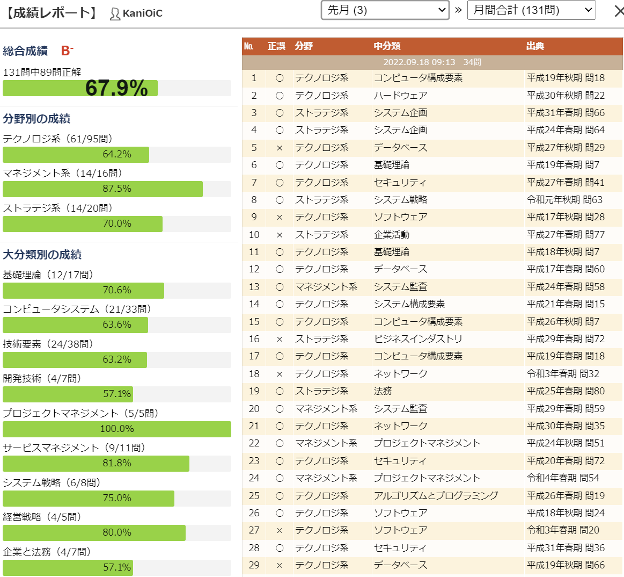The image size is (624, 577).
Task: Click row number 22
Action: pyautogui.click(x=254, y=444)
